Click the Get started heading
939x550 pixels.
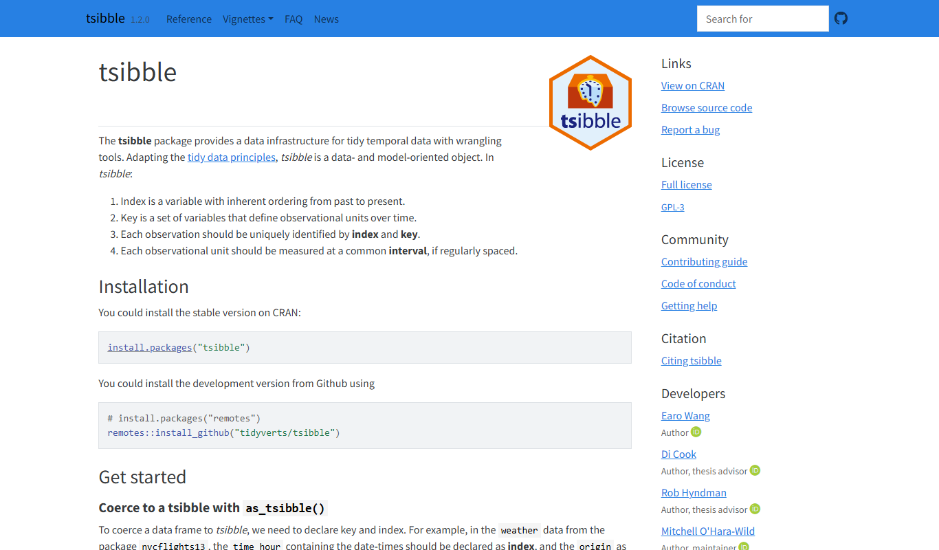coord(143,477)
